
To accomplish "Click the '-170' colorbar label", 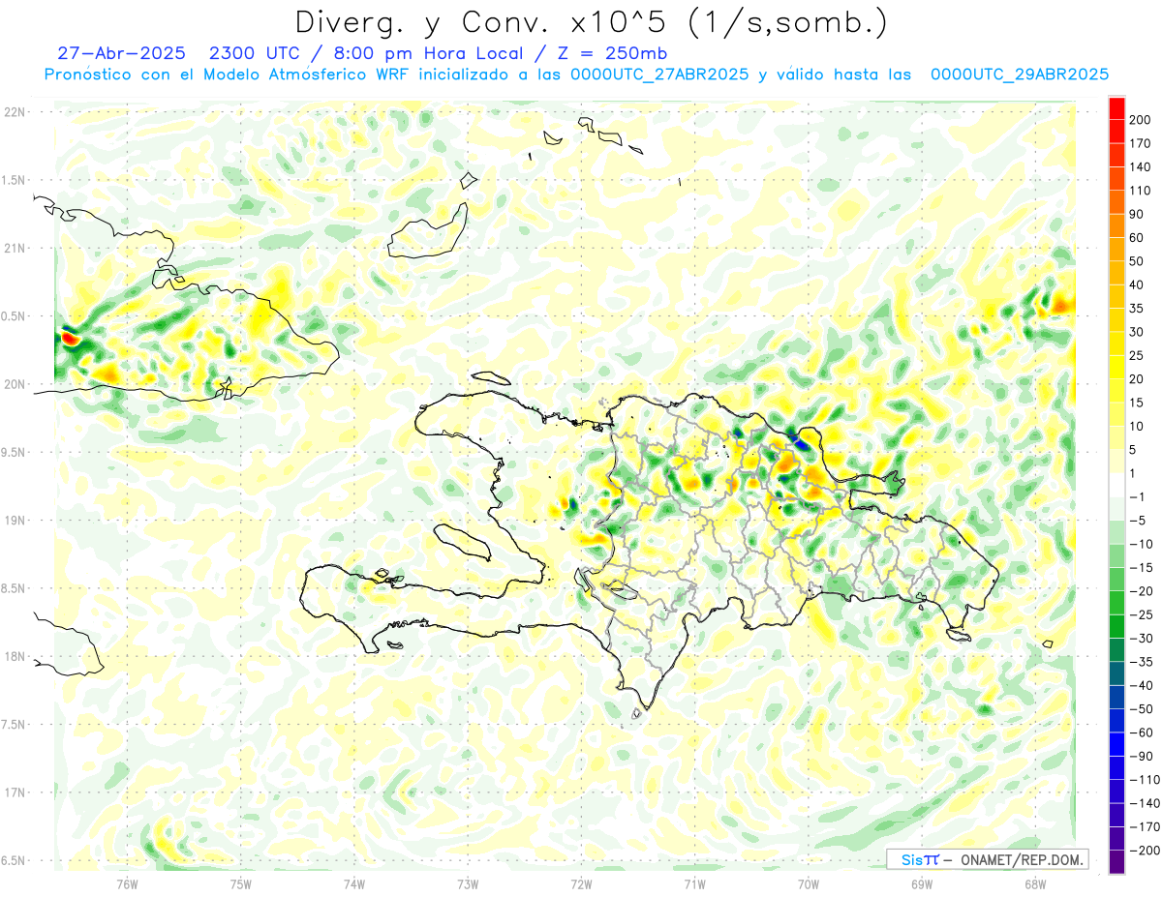I will [1146, 826].
